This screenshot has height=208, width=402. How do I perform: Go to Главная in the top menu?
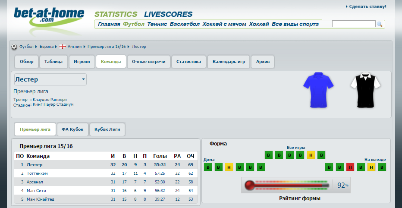click(x=109, y=24)
